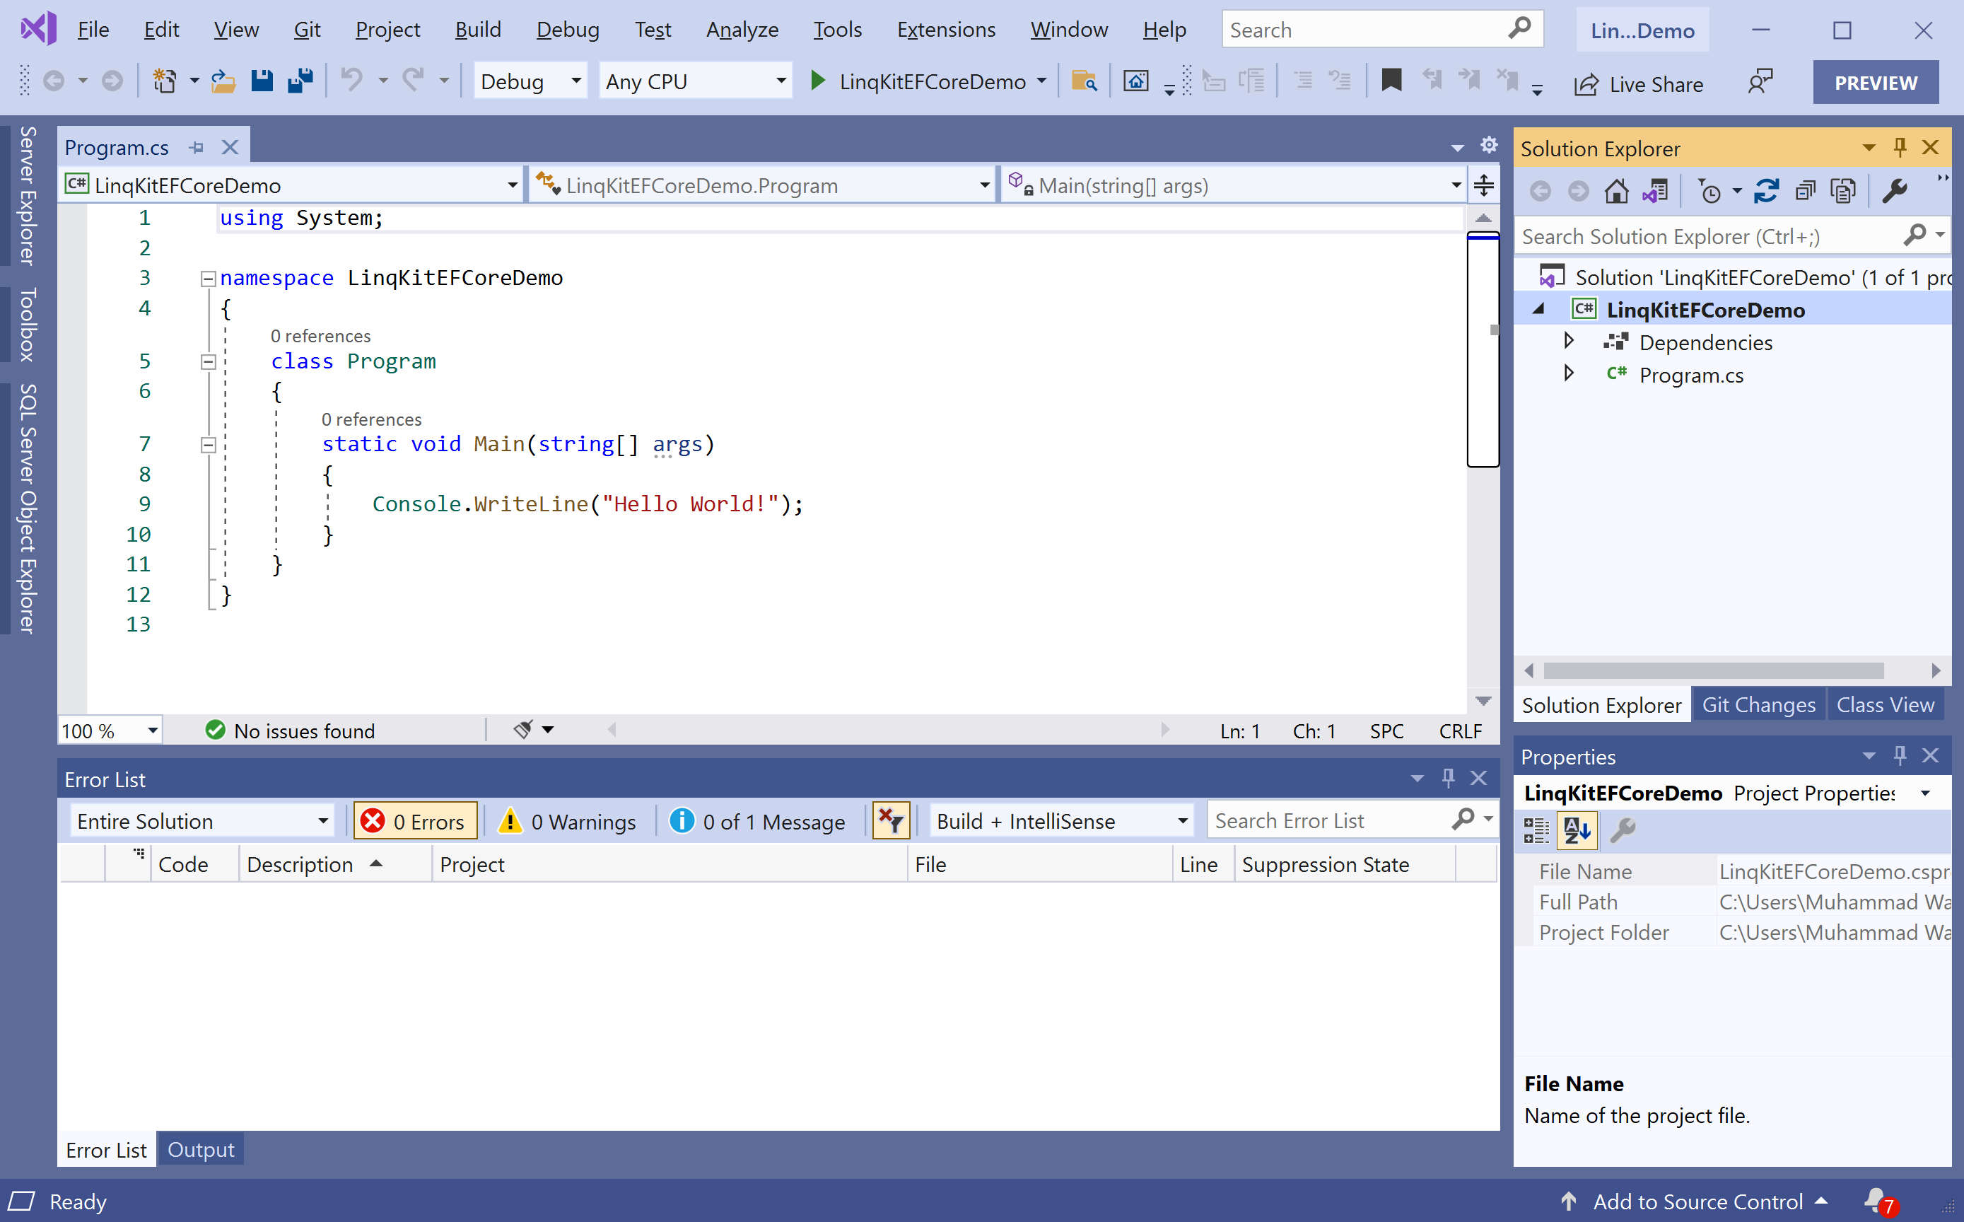Open the Debug configuration dropdown

click(529, 81)
